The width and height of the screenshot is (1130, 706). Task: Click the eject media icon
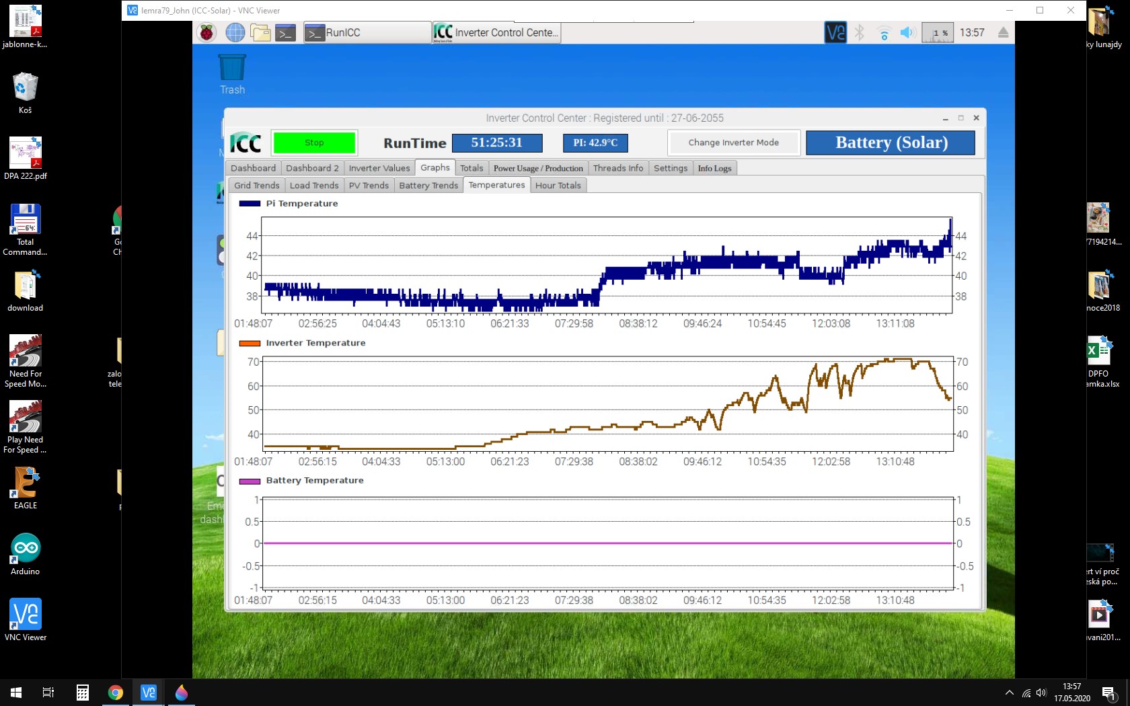(x=1003, y=32)
